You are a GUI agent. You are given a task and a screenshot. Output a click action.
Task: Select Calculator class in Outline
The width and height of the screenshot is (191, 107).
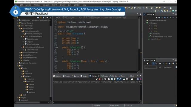(x=153, y=23)
